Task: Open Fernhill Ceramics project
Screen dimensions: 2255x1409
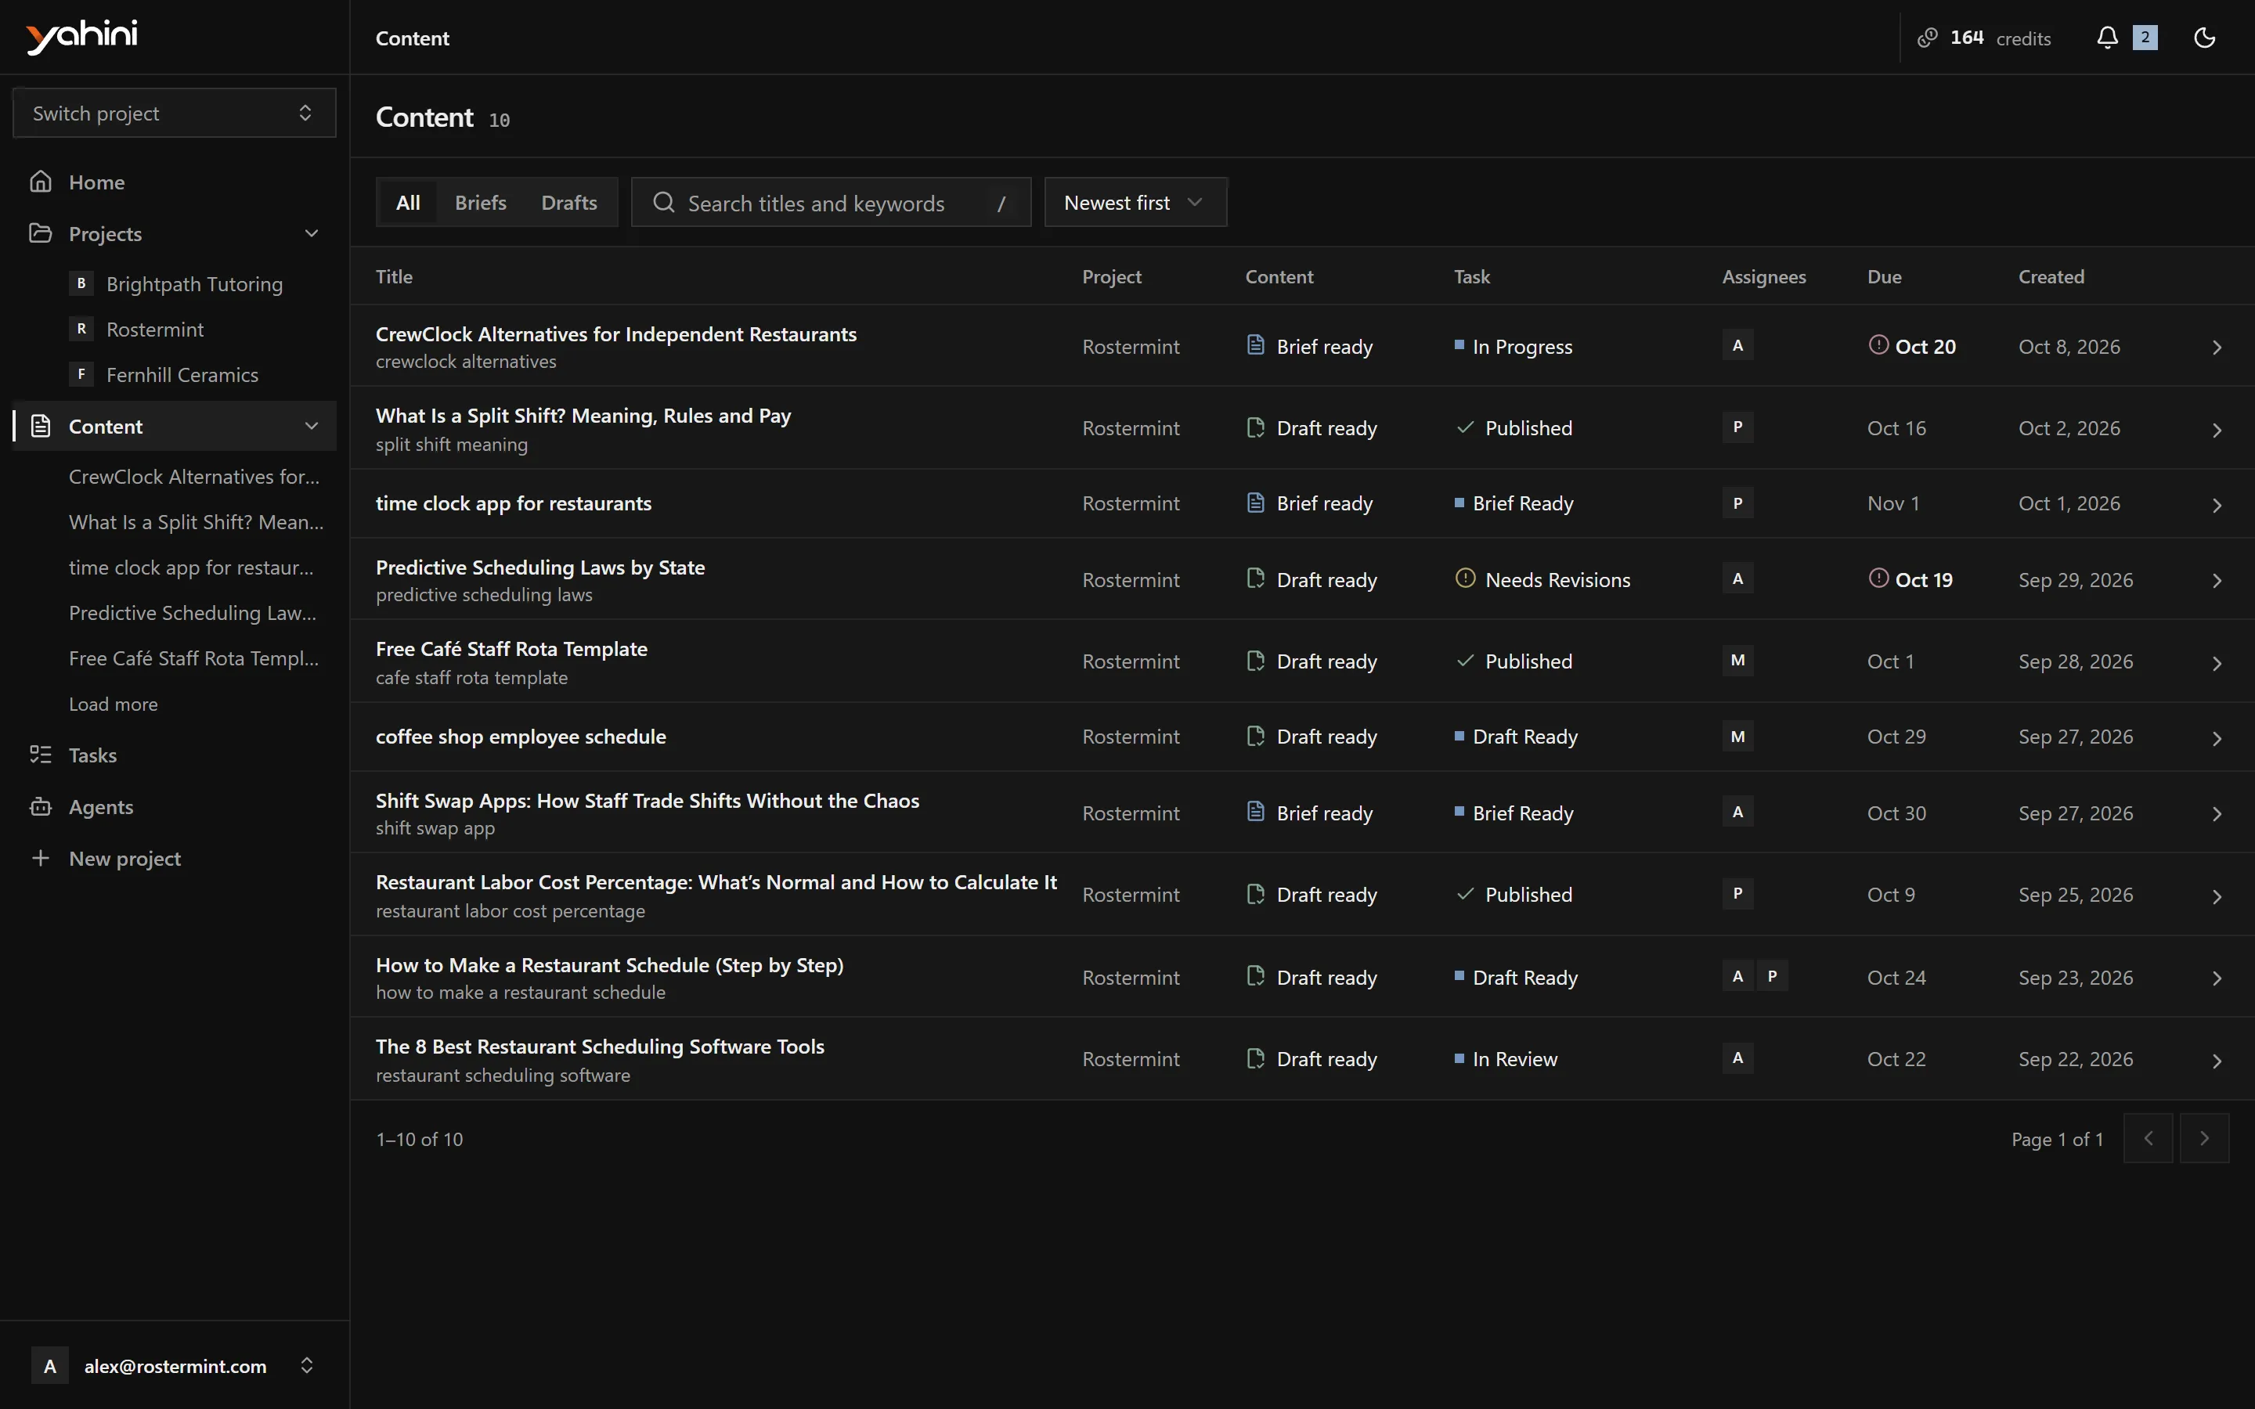Action: (x=182, y=375)
